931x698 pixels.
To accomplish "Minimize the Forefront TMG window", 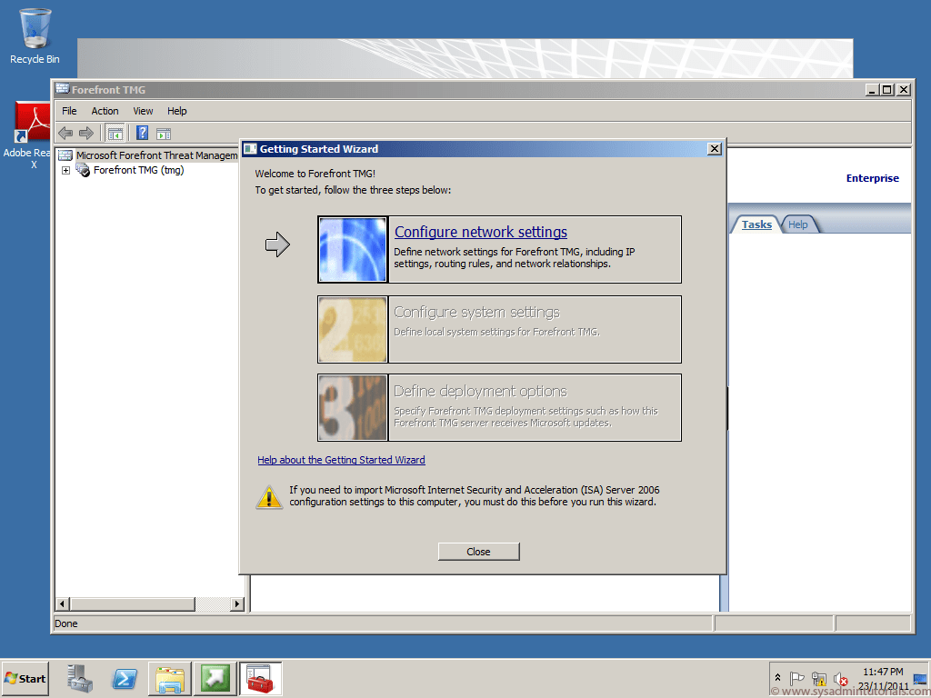I will [872, 90].
